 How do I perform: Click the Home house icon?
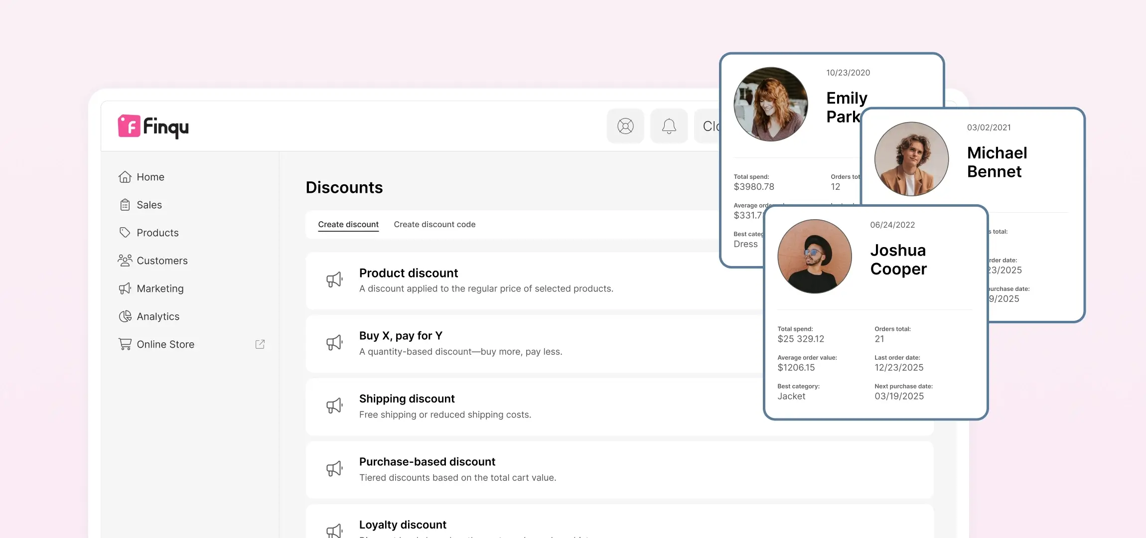[x=125, y=177]
